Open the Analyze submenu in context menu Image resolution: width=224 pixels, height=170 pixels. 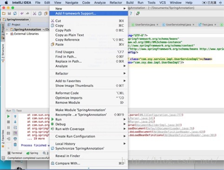(89, 66)
